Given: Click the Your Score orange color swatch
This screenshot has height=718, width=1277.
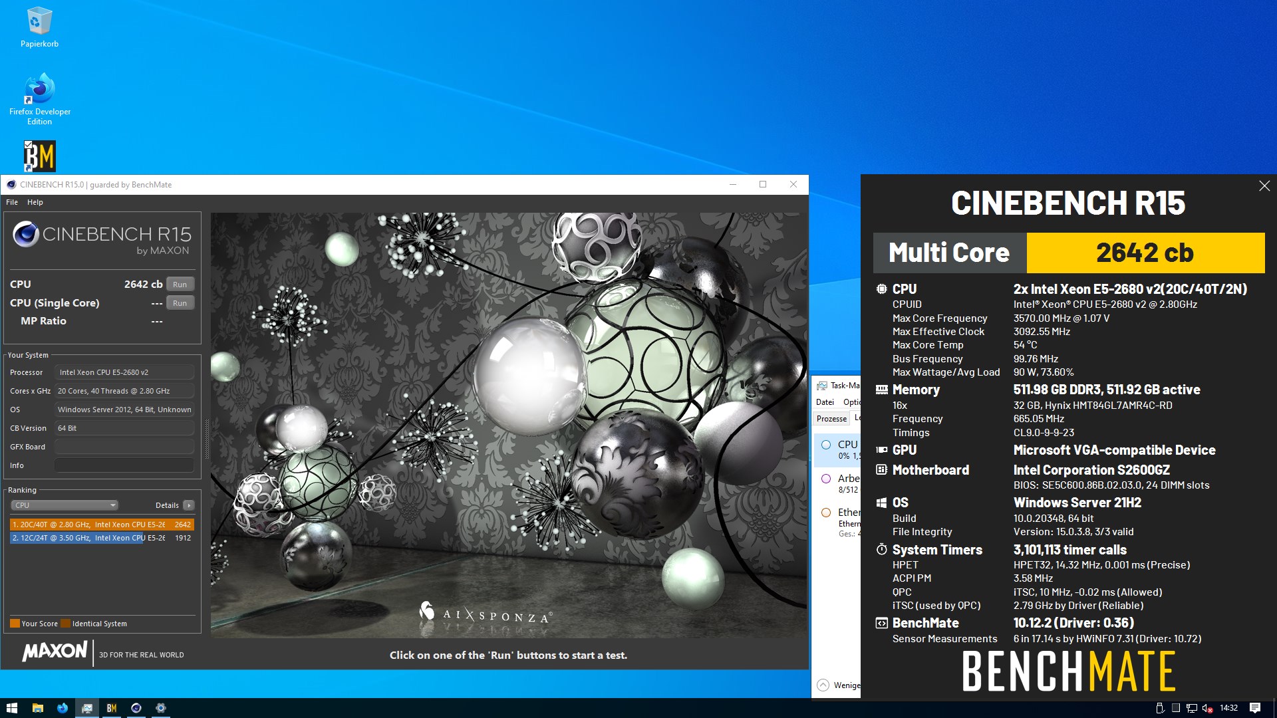Looking at the screenshot, I should click(15, 624).
